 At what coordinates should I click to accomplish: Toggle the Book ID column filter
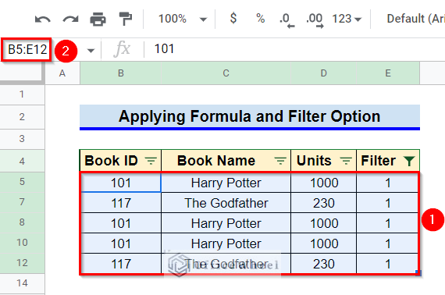click(x=151, y=161)
